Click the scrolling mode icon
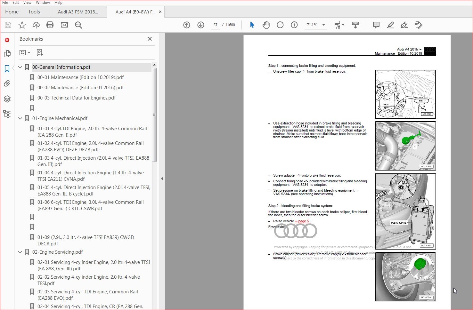The width and height of the screenshot is (473, 310). [x=355, y=25]
